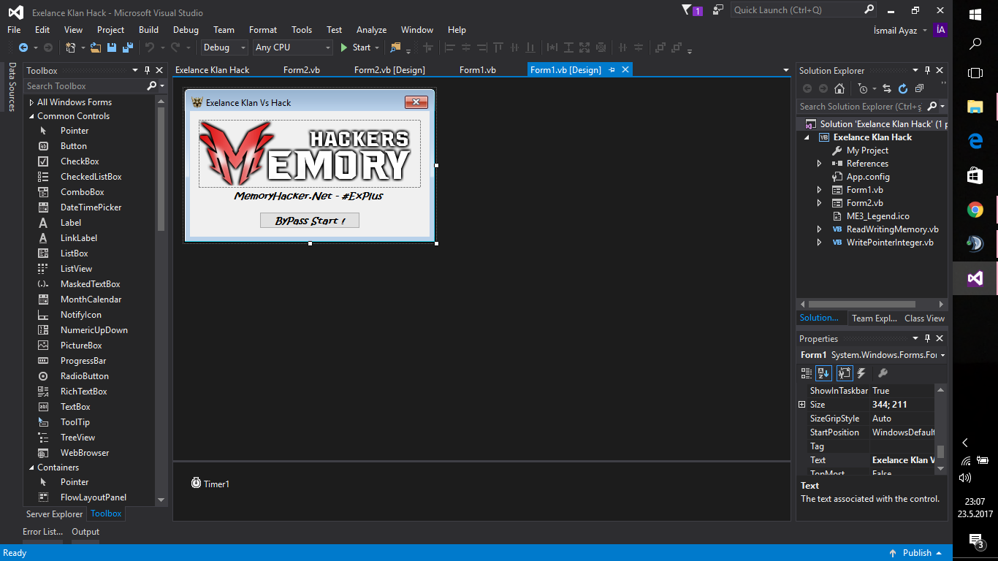Open ME3_Legend.ico in Solution Explorer
Screen dimensions: 998x561
coord(877,216)
